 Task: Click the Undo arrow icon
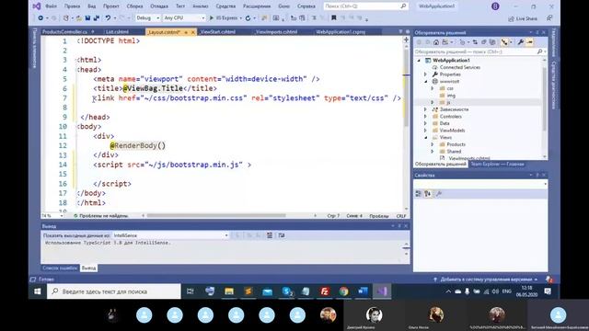click(x=108, y=18)
